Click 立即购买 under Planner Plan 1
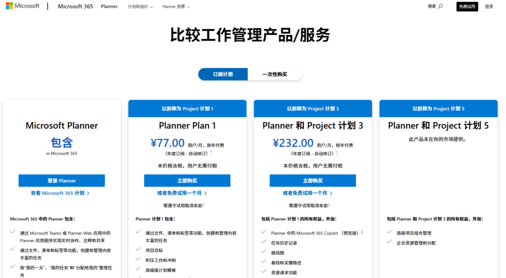The image size is (506, 278). tap(187, 181)
